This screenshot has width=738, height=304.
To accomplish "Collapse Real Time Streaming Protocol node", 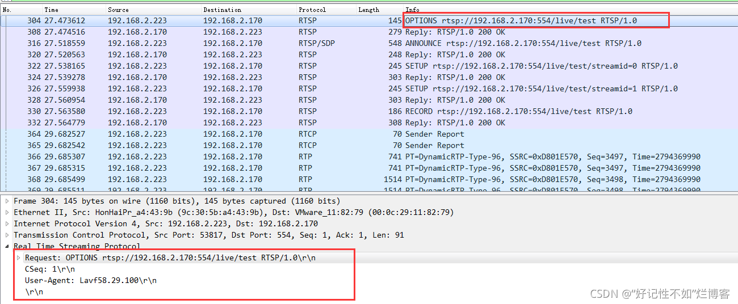I will 7,246.
